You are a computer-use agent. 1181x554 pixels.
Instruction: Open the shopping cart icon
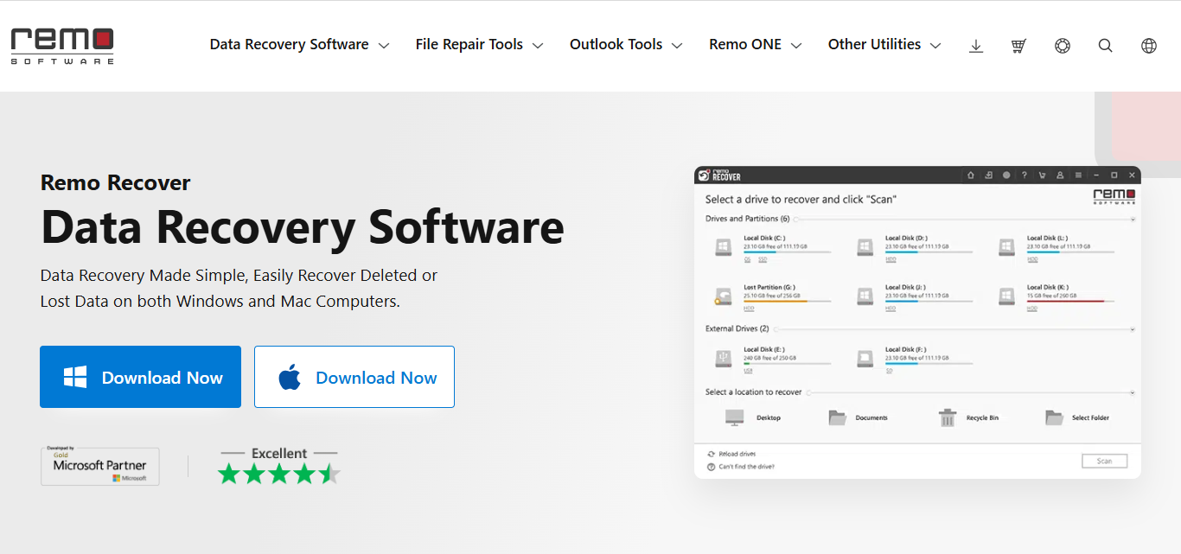(x=1018, y=46)
